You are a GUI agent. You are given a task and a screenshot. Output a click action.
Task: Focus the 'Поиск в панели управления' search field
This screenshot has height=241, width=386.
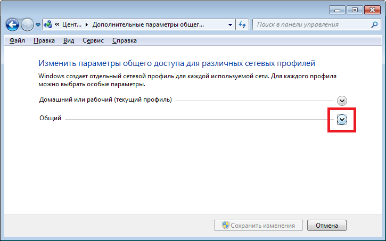311,24
